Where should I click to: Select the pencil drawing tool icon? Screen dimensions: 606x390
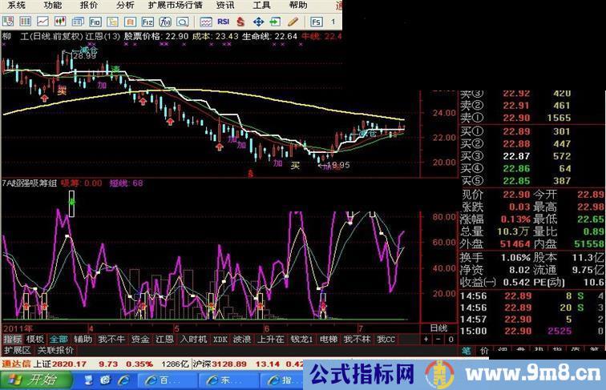pos(293,22)
